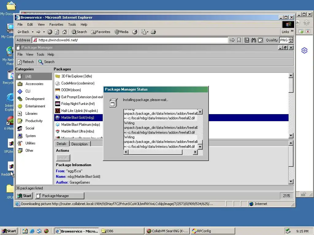Click the Install button under Actions
314x235 pixels.
(x=63, y=158)
